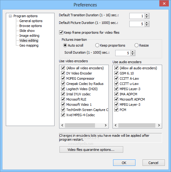
Task: Toggle TechSmith Screen Capture codec checkbox
Action: pos(63,110)
